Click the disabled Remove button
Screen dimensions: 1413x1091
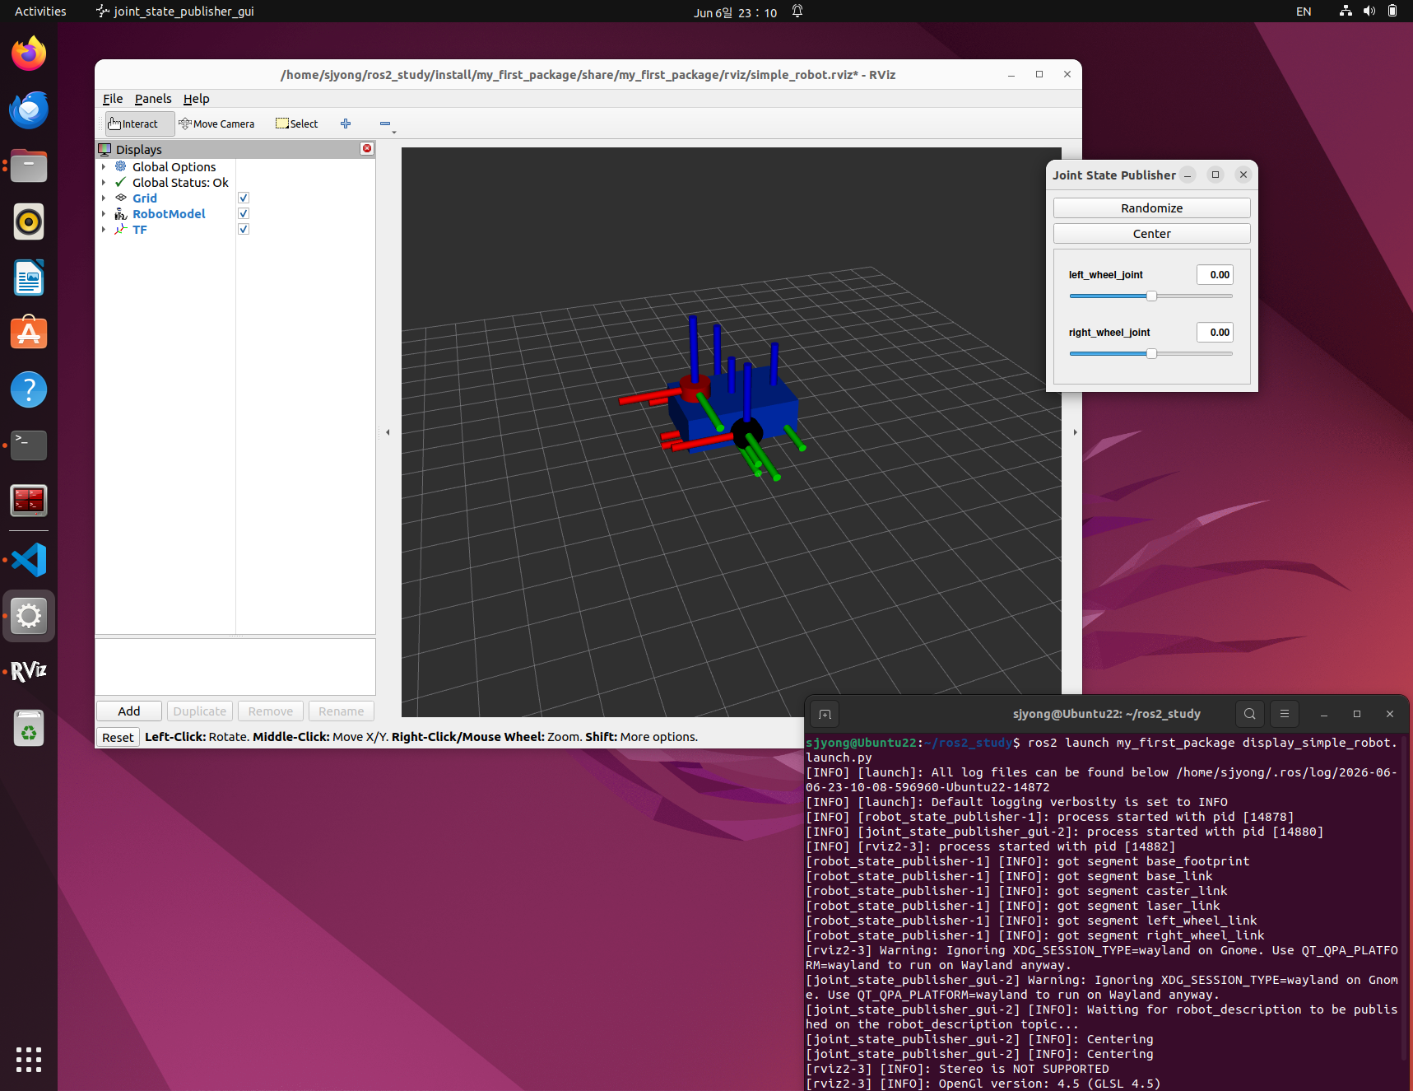pyautogui.click(x=271, y=711)
